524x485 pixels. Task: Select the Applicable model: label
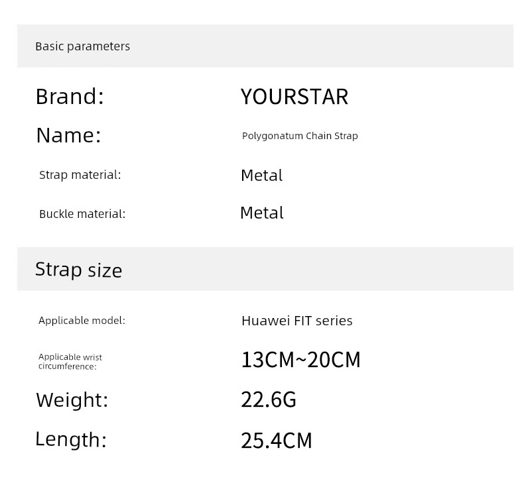point(82,321)
